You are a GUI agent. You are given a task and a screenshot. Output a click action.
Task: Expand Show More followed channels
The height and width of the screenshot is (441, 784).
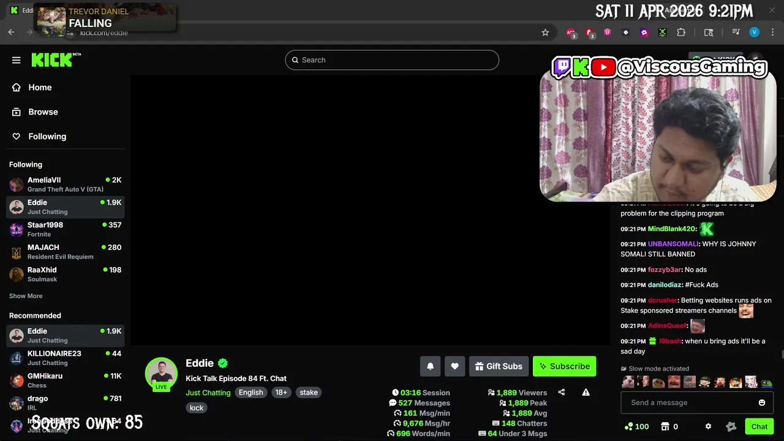click(26, 296)
